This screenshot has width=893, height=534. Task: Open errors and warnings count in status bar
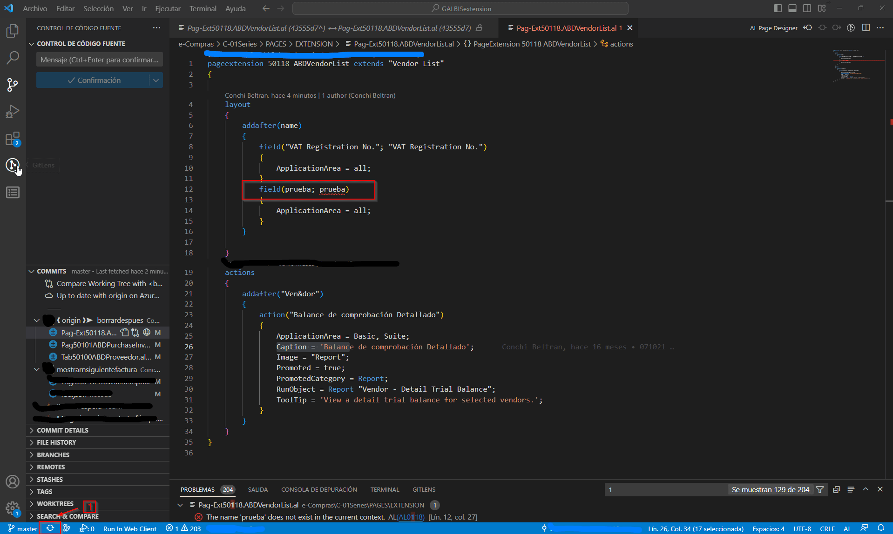(x=183, y=528)
